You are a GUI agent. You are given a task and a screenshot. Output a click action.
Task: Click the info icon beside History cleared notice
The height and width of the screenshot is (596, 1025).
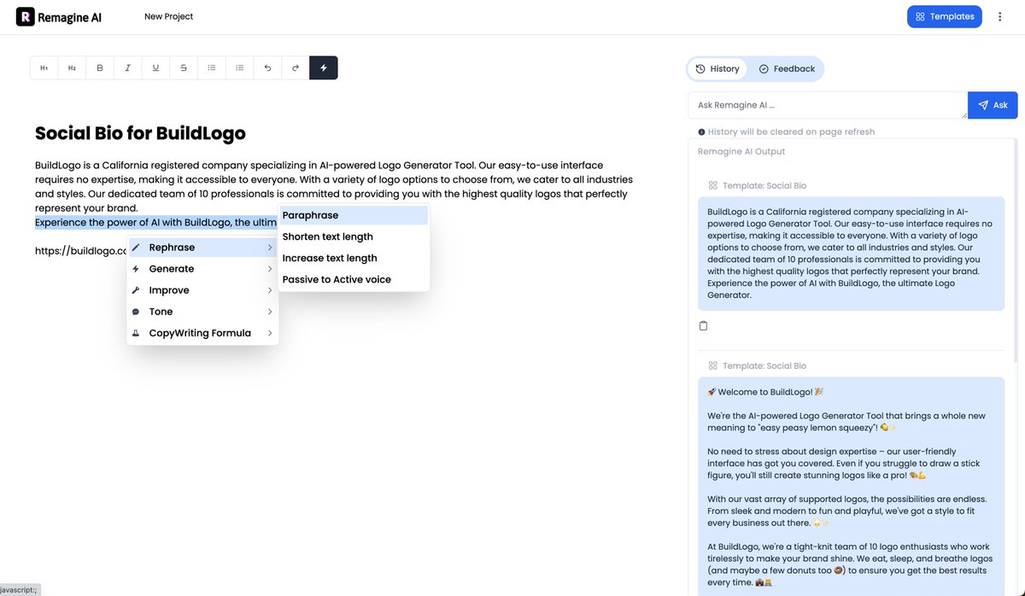point(701,132)
